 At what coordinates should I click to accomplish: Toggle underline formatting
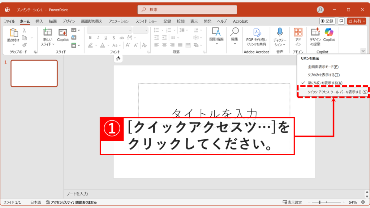[x=106, y=38]
